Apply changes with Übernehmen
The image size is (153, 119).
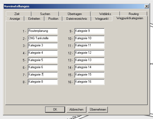tap(98, 110)
